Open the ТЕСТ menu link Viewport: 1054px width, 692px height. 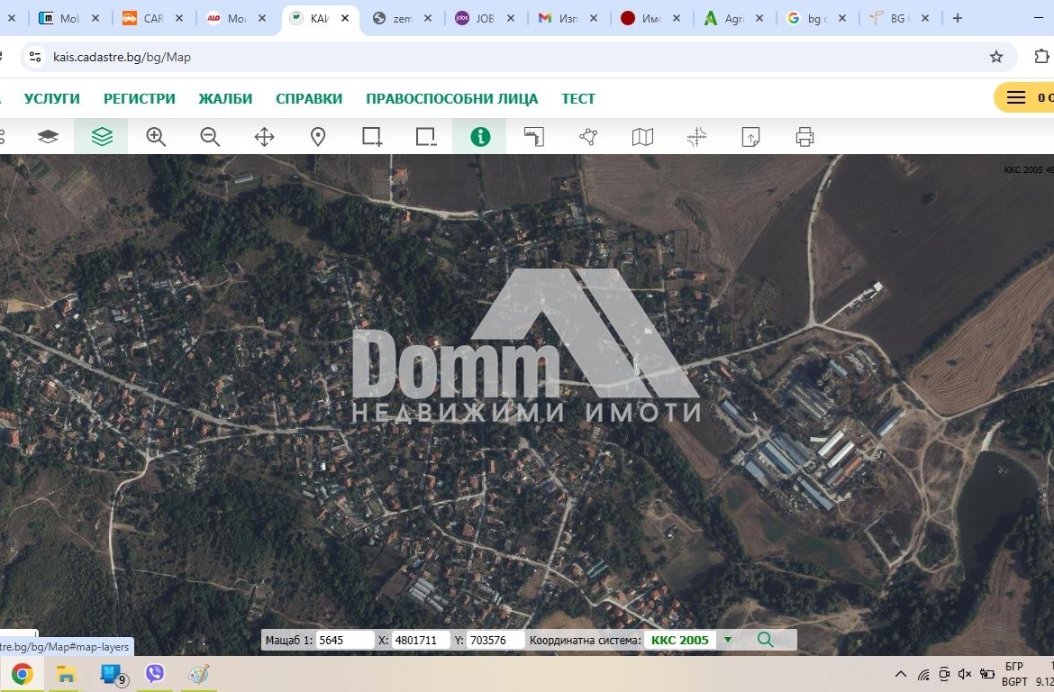tap(578, 99)
